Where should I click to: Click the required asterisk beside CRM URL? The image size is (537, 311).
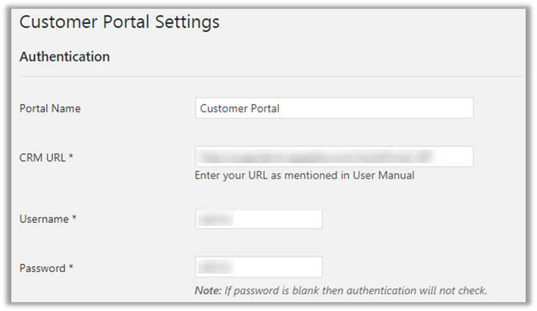coord(71,156)
